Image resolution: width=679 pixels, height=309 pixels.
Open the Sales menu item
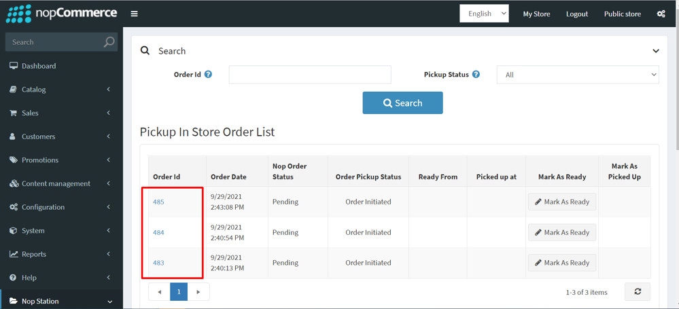(x=61, y=113)
